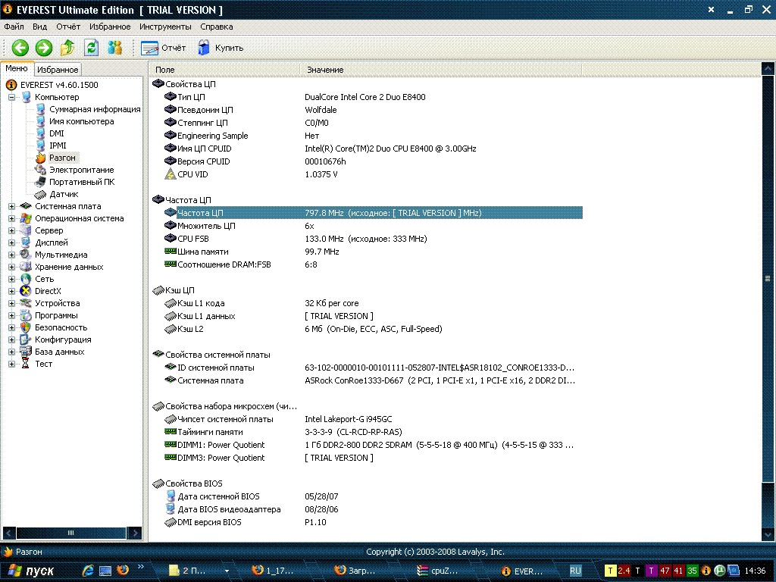Expand the Хранение данных tree node
The image size is (776, 582).
point(11,267)
